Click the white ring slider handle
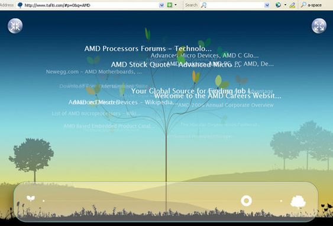The image size is (333, 226). pos(247,201)
